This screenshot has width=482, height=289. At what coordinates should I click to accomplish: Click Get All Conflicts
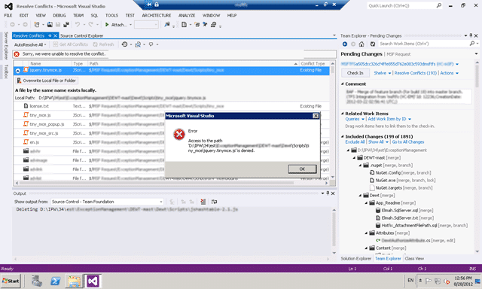pyautogui.click(x=70, y=44)
